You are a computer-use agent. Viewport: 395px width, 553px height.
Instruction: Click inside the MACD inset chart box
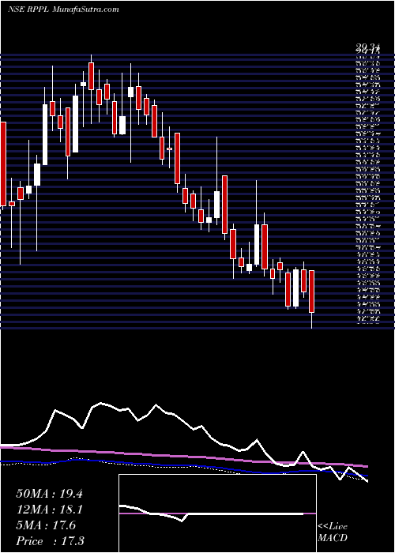click(217, 513)
